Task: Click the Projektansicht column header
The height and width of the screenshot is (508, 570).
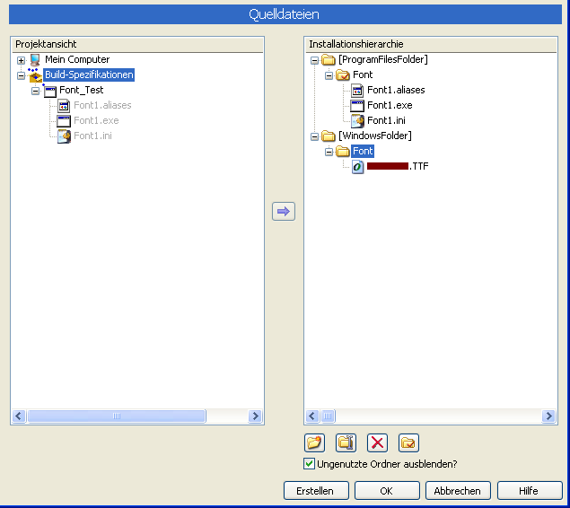Action: coord(137,44)
